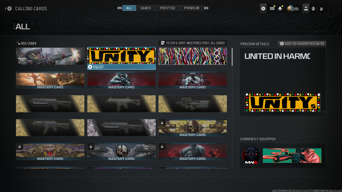Select the red masked soldier Mastery Card
The width and height of the screenshot is (342, 192).
[122, 80]
